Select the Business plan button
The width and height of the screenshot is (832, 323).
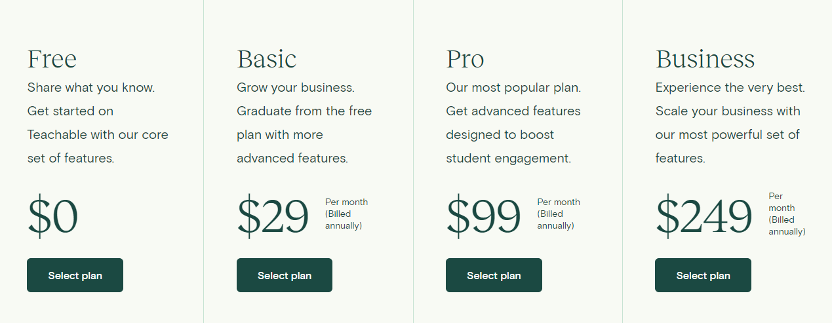point(703,275)
